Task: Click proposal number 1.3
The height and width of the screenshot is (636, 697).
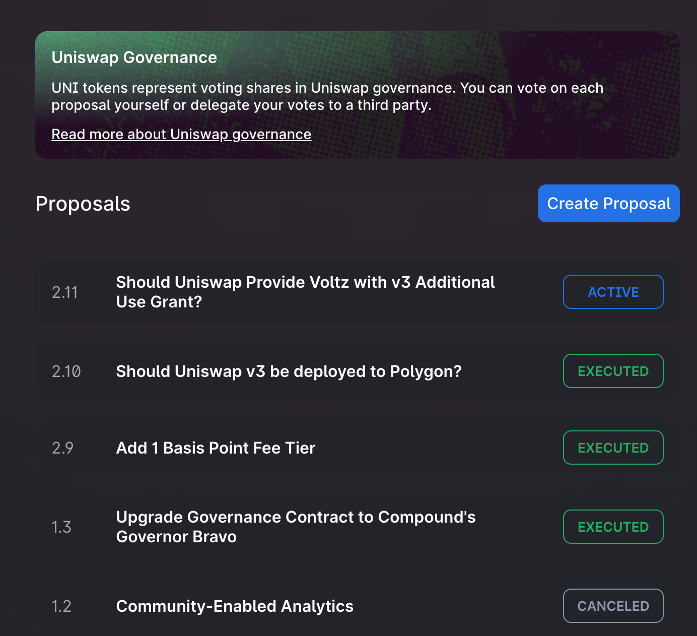Action: point(61,527)
